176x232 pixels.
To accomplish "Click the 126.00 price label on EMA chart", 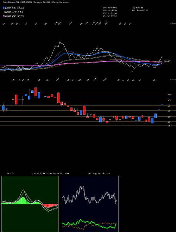I will point(166,62).
